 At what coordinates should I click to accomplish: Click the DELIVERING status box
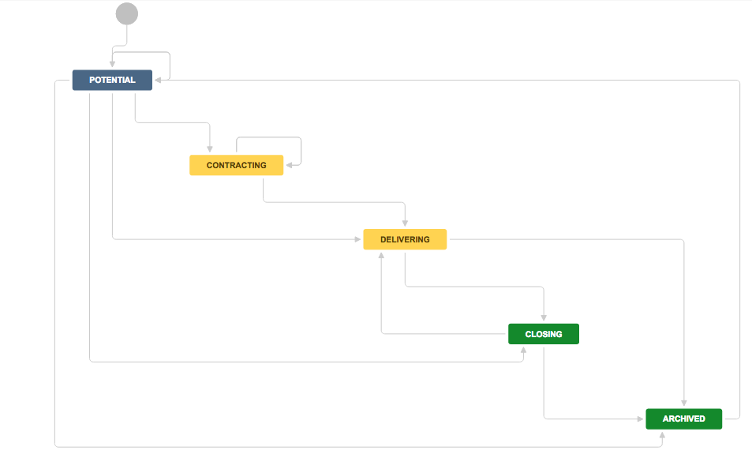tap(405, 239)
